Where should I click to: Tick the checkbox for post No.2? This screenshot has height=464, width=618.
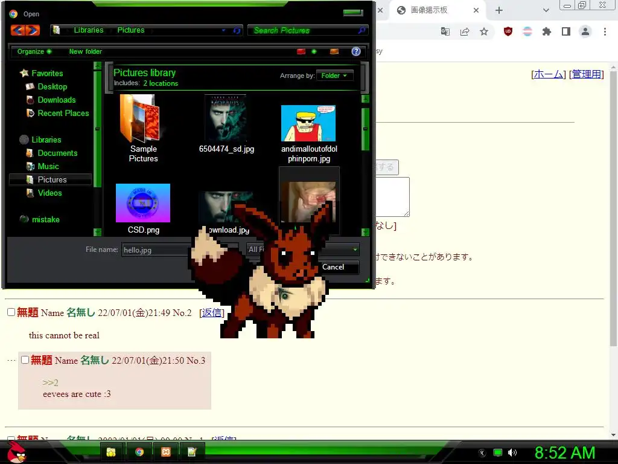click(x=11, y=312)
